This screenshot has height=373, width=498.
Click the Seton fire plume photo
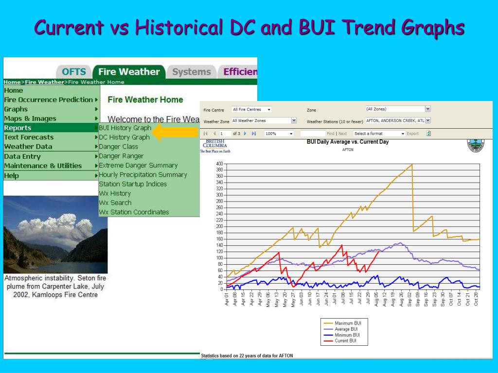tap(55, 235)
